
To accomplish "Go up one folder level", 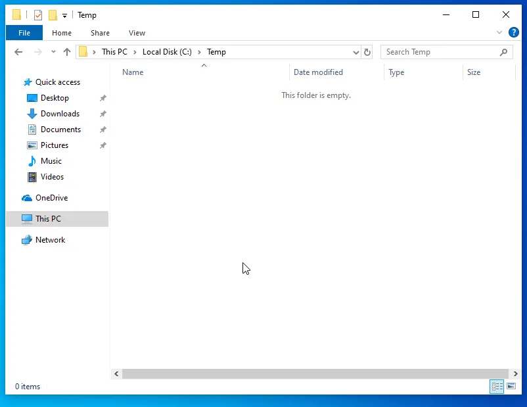I will [x=67, y=52].
